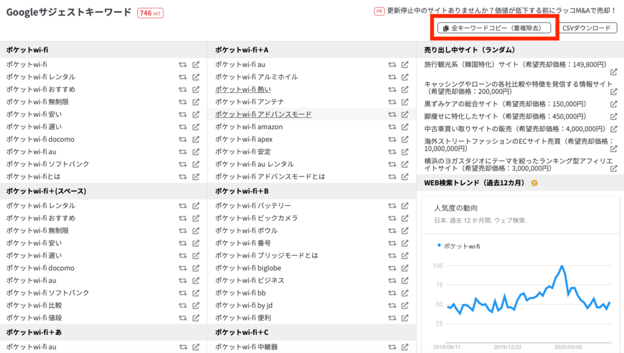The image size is (624, 353).
Task: Open external link icon for ポケットwi-fi 中継器
Action: (405, 347)
